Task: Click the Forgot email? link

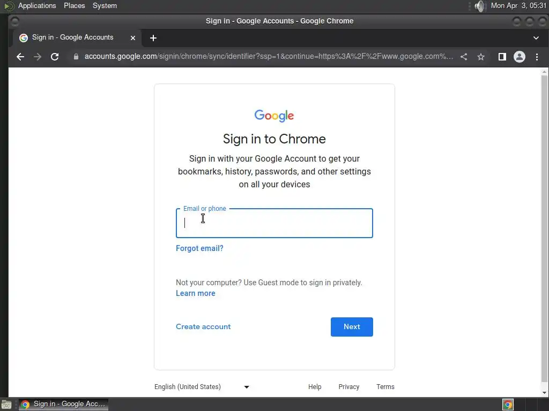Action: pyautogui.click(x=199, y=248)
